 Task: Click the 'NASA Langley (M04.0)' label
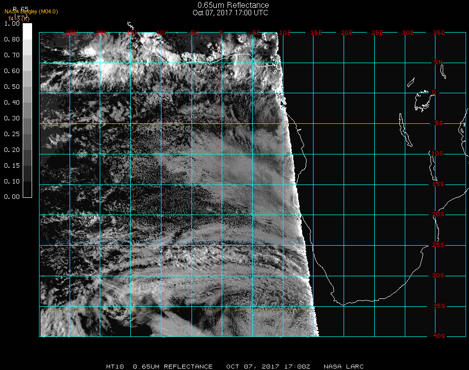coord(31,12)
